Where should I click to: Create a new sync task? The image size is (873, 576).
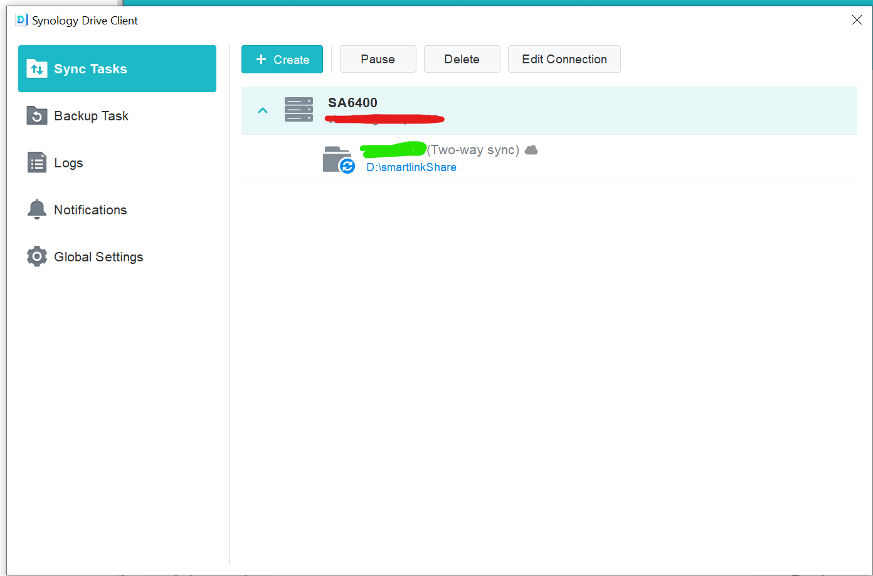[282, 60]
